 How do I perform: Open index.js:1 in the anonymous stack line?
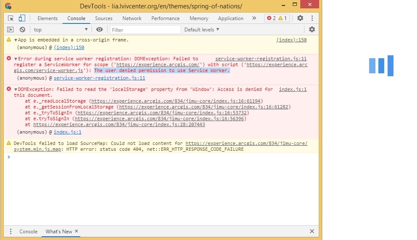click(68, 132)
